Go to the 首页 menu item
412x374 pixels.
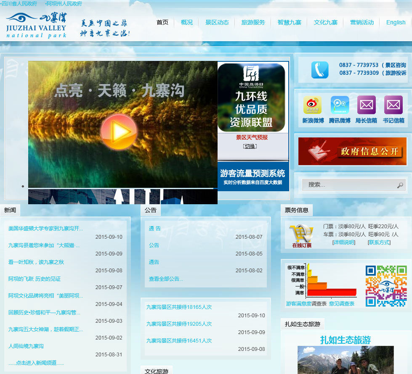[162, 23]
